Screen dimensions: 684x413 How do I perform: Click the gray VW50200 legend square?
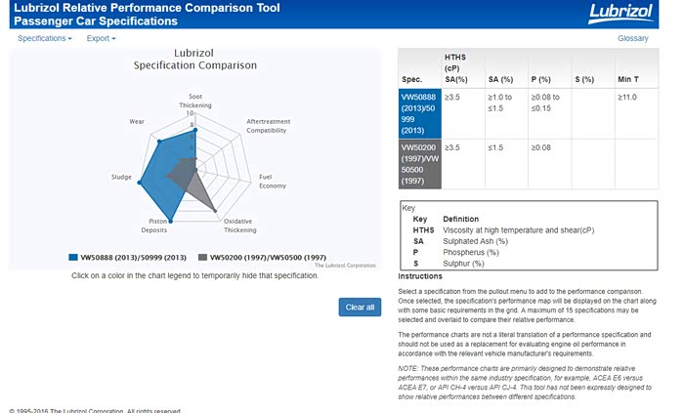[203, 257]
